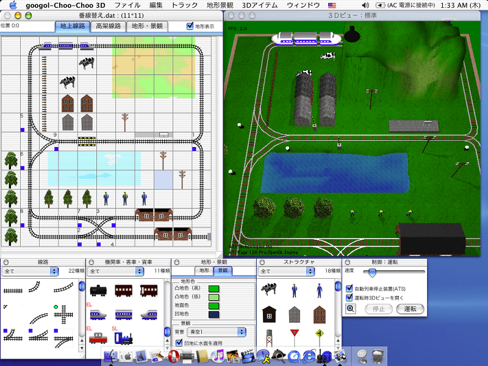Choose the black barn house structure
The width and height of the screenshot is (488, 366).
tap(269, 314)
